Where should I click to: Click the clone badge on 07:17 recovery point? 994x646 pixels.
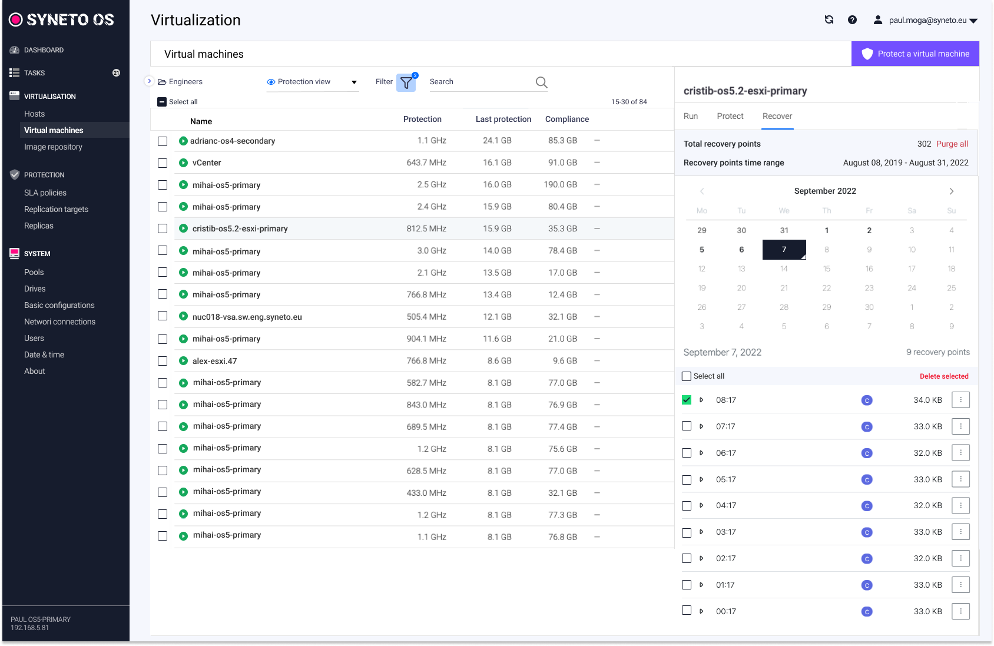click(867, 427)
